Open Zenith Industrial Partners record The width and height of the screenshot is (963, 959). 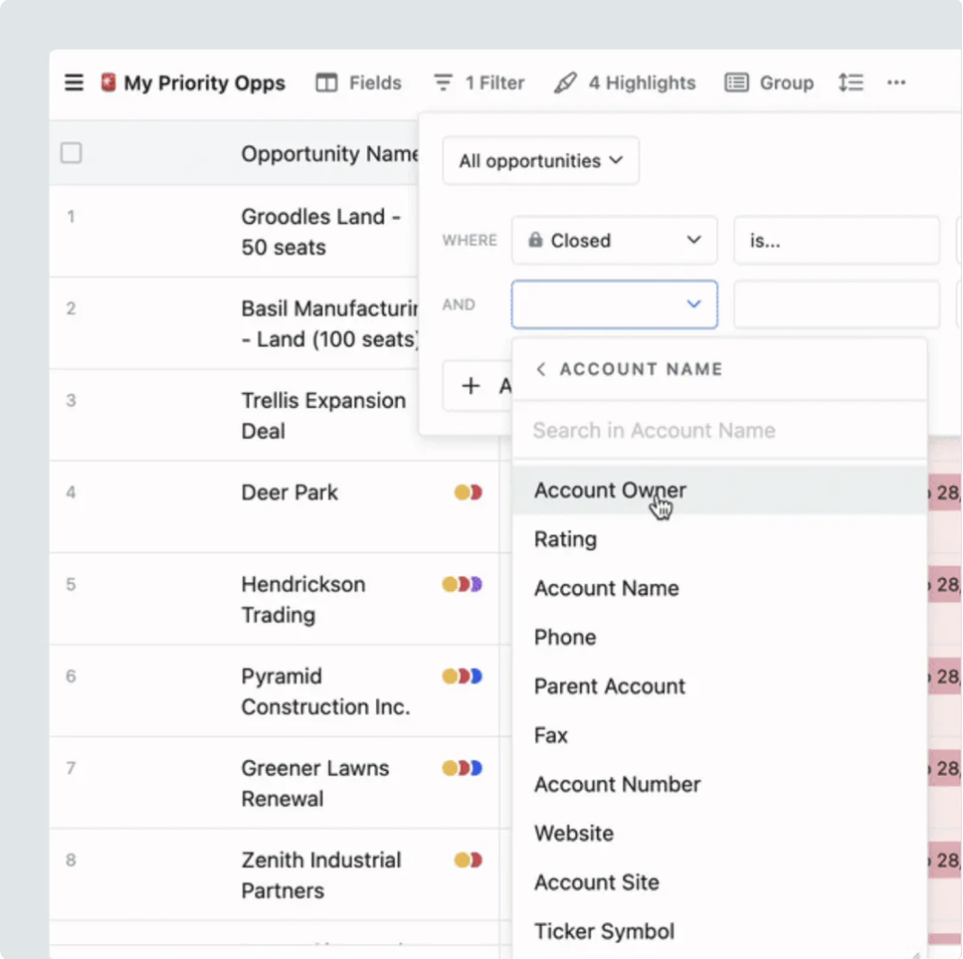coord(321,876)
